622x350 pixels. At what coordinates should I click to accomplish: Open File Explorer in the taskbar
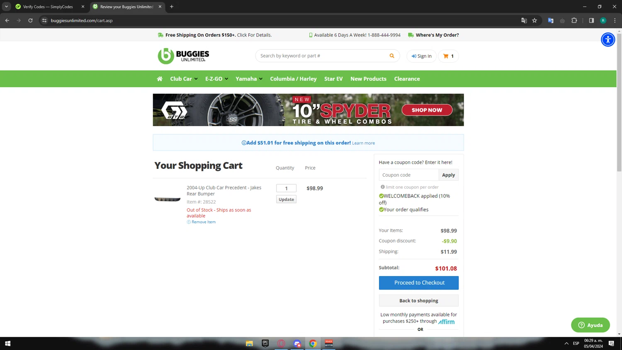[x=249, y=343]
